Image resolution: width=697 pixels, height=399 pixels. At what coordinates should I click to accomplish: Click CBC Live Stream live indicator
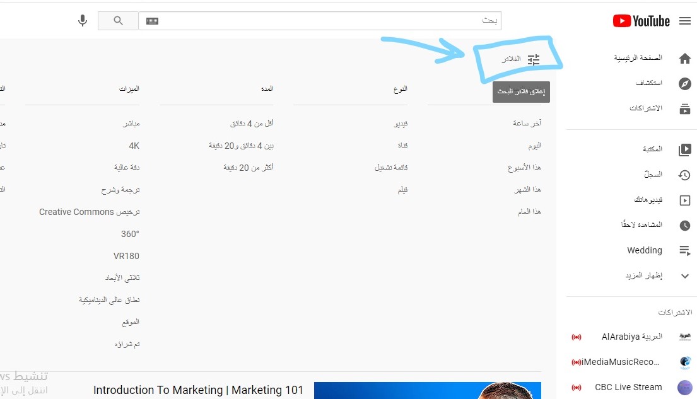(x=576, y=388)
